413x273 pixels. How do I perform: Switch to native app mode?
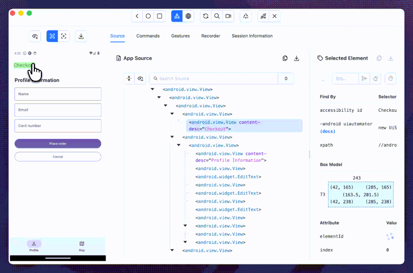coord(177,16)
